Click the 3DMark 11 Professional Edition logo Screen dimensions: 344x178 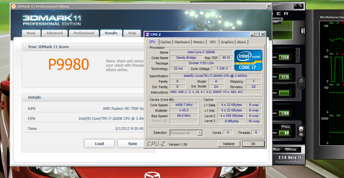click(x=52, y=20)
